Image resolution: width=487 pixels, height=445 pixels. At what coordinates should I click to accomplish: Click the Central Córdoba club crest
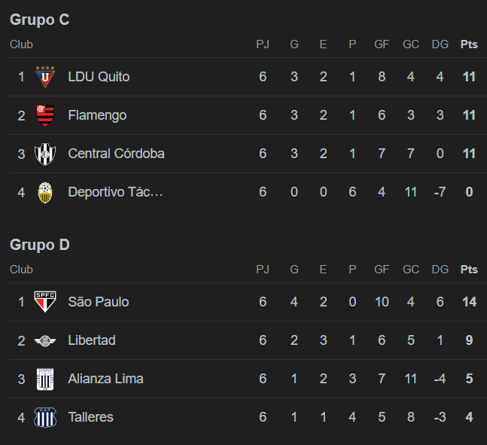[45, 154]
